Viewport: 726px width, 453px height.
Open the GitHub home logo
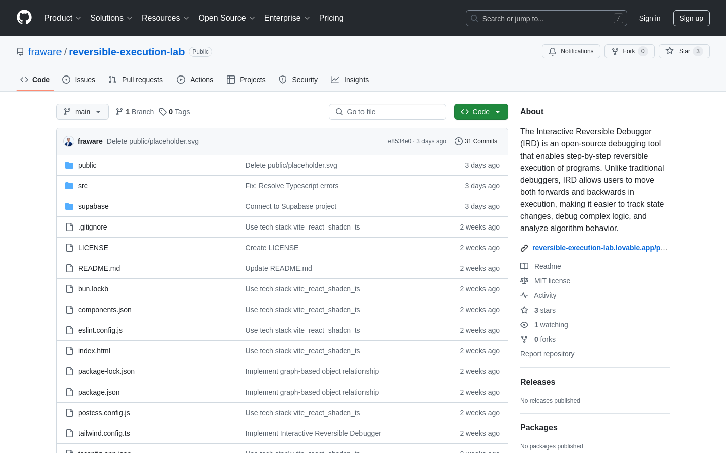coord(24,18)
